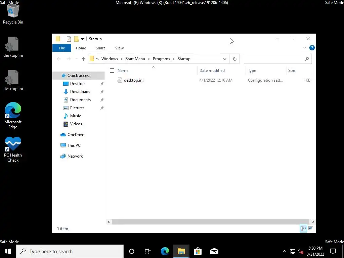Open the File menu
Screen dimensions: 344x258
point(62,48)
